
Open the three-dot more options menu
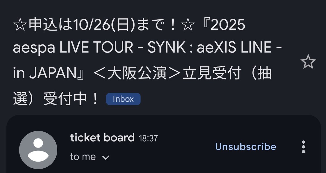(304, 147)
